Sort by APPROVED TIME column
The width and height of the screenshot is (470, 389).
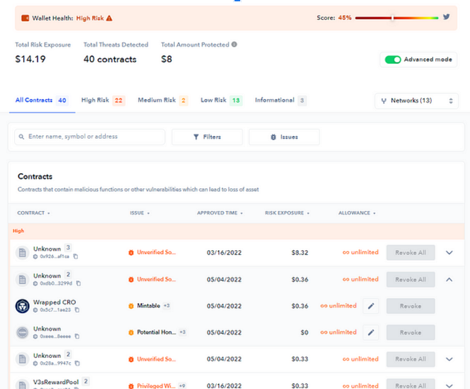tap(220, 213)
